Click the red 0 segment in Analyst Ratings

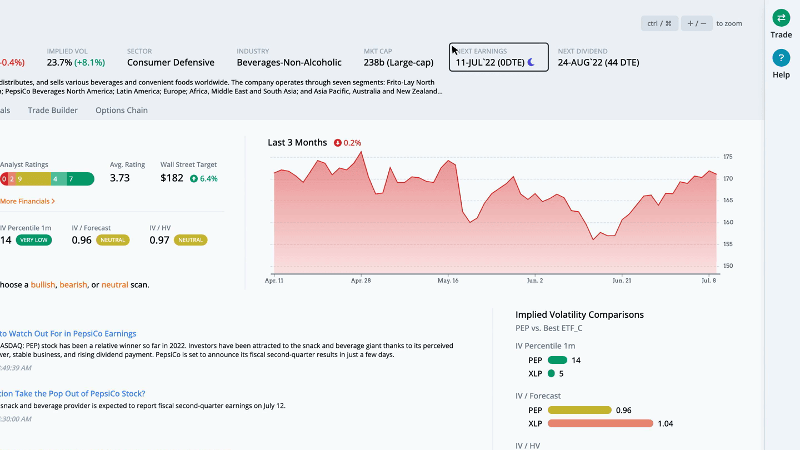coord(4,179)
